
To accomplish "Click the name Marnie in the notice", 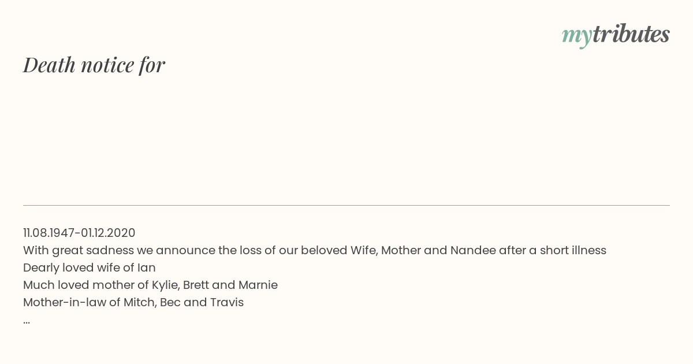I will (x=258, y=285).
